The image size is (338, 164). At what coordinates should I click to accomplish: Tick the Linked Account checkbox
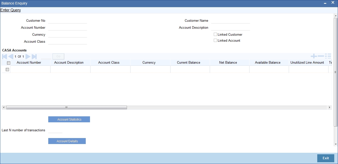(215, 40)
